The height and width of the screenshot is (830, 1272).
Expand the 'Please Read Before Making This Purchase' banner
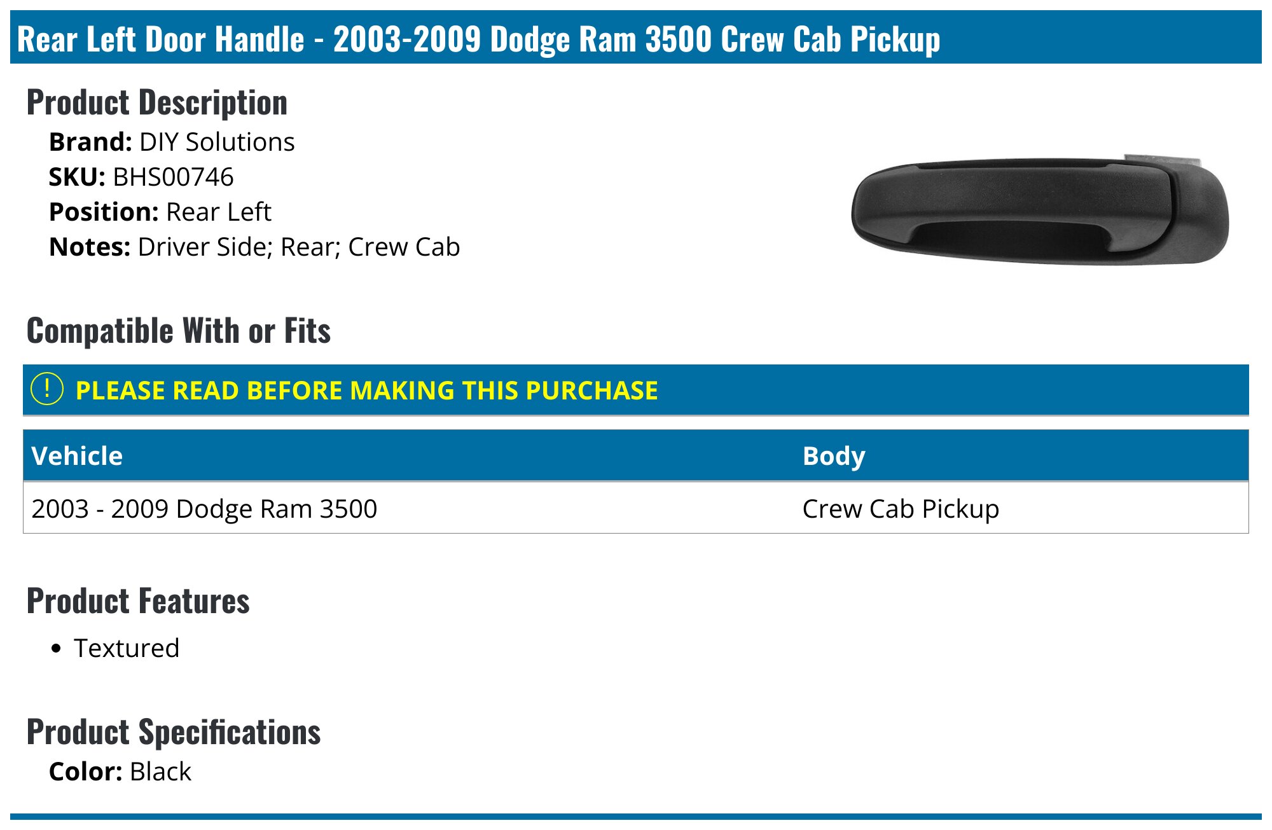click(x=366, y=391)
